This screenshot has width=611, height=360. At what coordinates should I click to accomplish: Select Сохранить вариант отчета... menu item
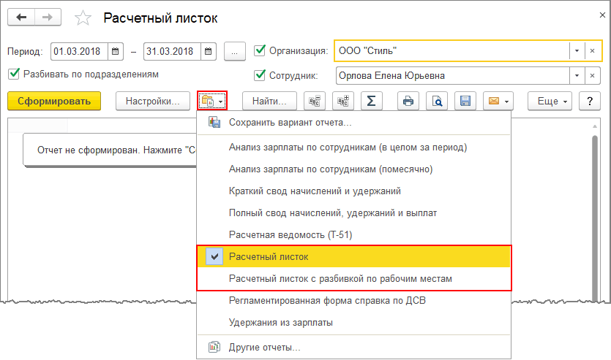(354, 123)
